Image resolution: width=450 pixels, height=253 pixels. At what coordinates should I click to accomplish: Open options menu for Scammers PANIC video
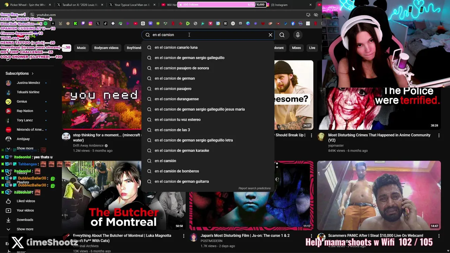coord(439,236)
